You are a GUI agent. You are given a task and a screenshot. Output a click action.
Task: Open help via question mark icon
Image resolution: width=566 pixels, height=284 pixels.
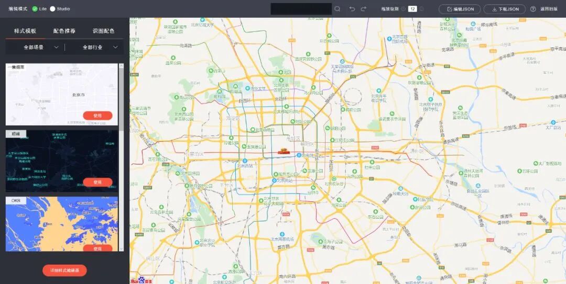tap(533, 9)
